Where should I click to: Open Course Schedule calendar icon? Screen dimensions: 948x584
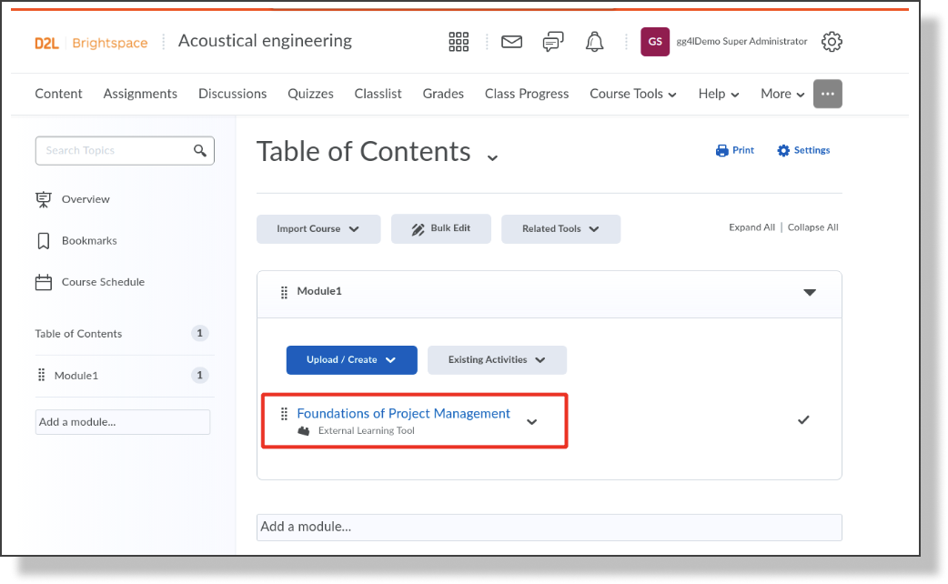tap(43, 282)
